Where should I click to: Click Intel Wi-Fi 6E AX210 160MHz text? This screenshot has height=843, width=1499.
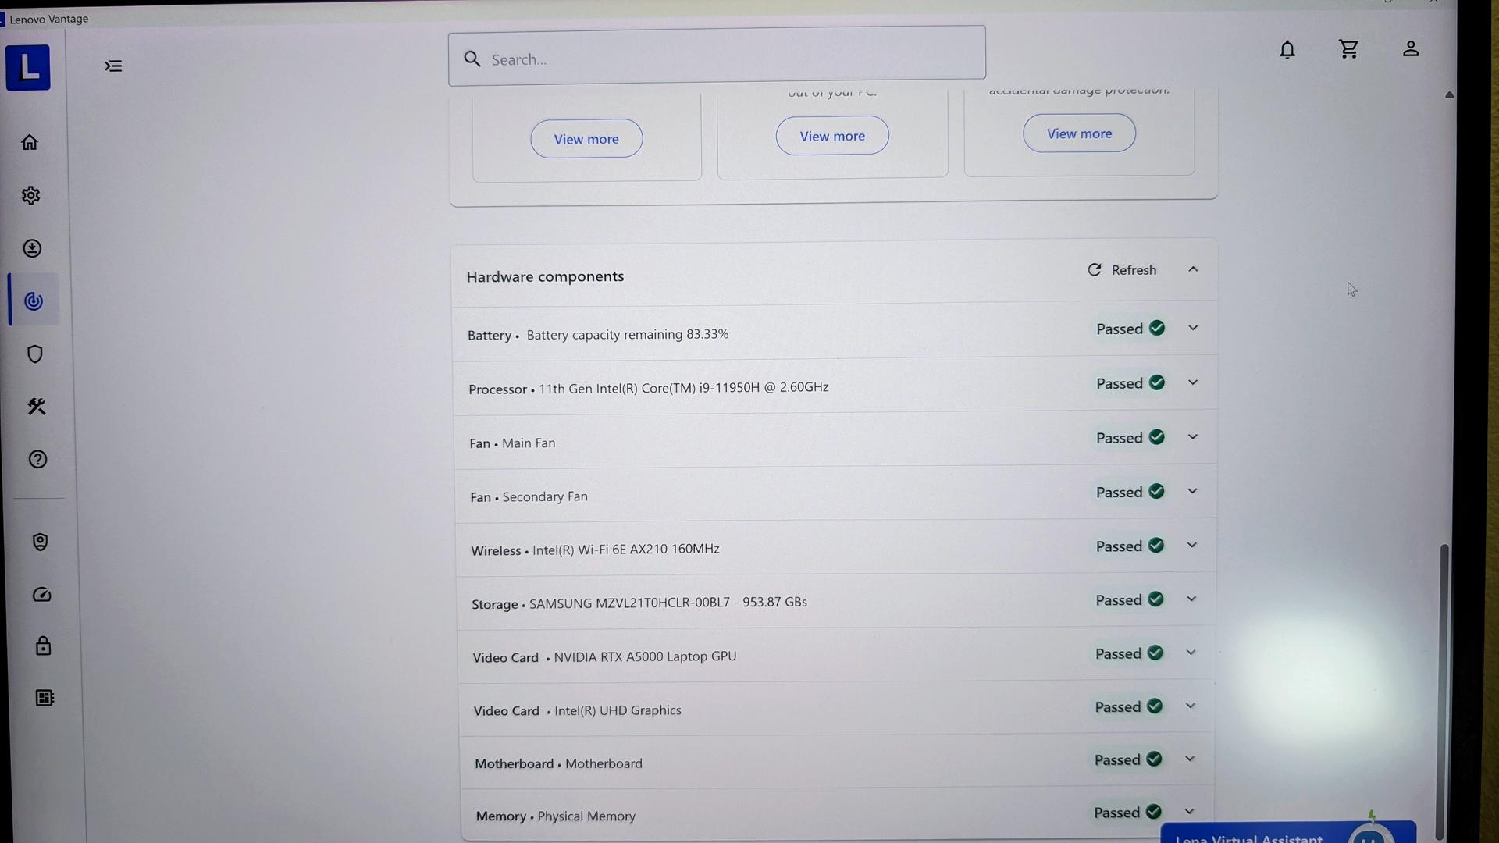click(626, 549)
